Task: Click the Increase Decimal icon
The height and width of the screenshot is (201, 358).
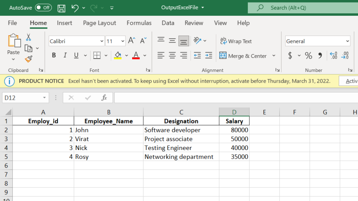Action: [333, 55]
